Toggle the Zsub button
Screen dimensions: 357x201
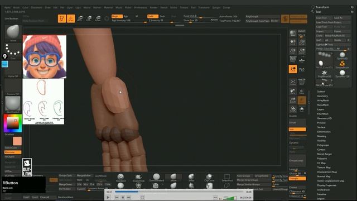[x=162, y=16]
